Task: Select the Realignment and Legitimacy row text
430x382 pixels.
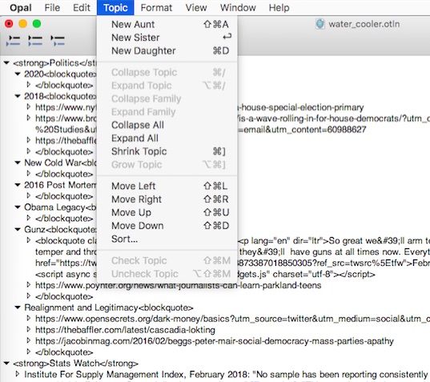Action: tap(109, 308)
